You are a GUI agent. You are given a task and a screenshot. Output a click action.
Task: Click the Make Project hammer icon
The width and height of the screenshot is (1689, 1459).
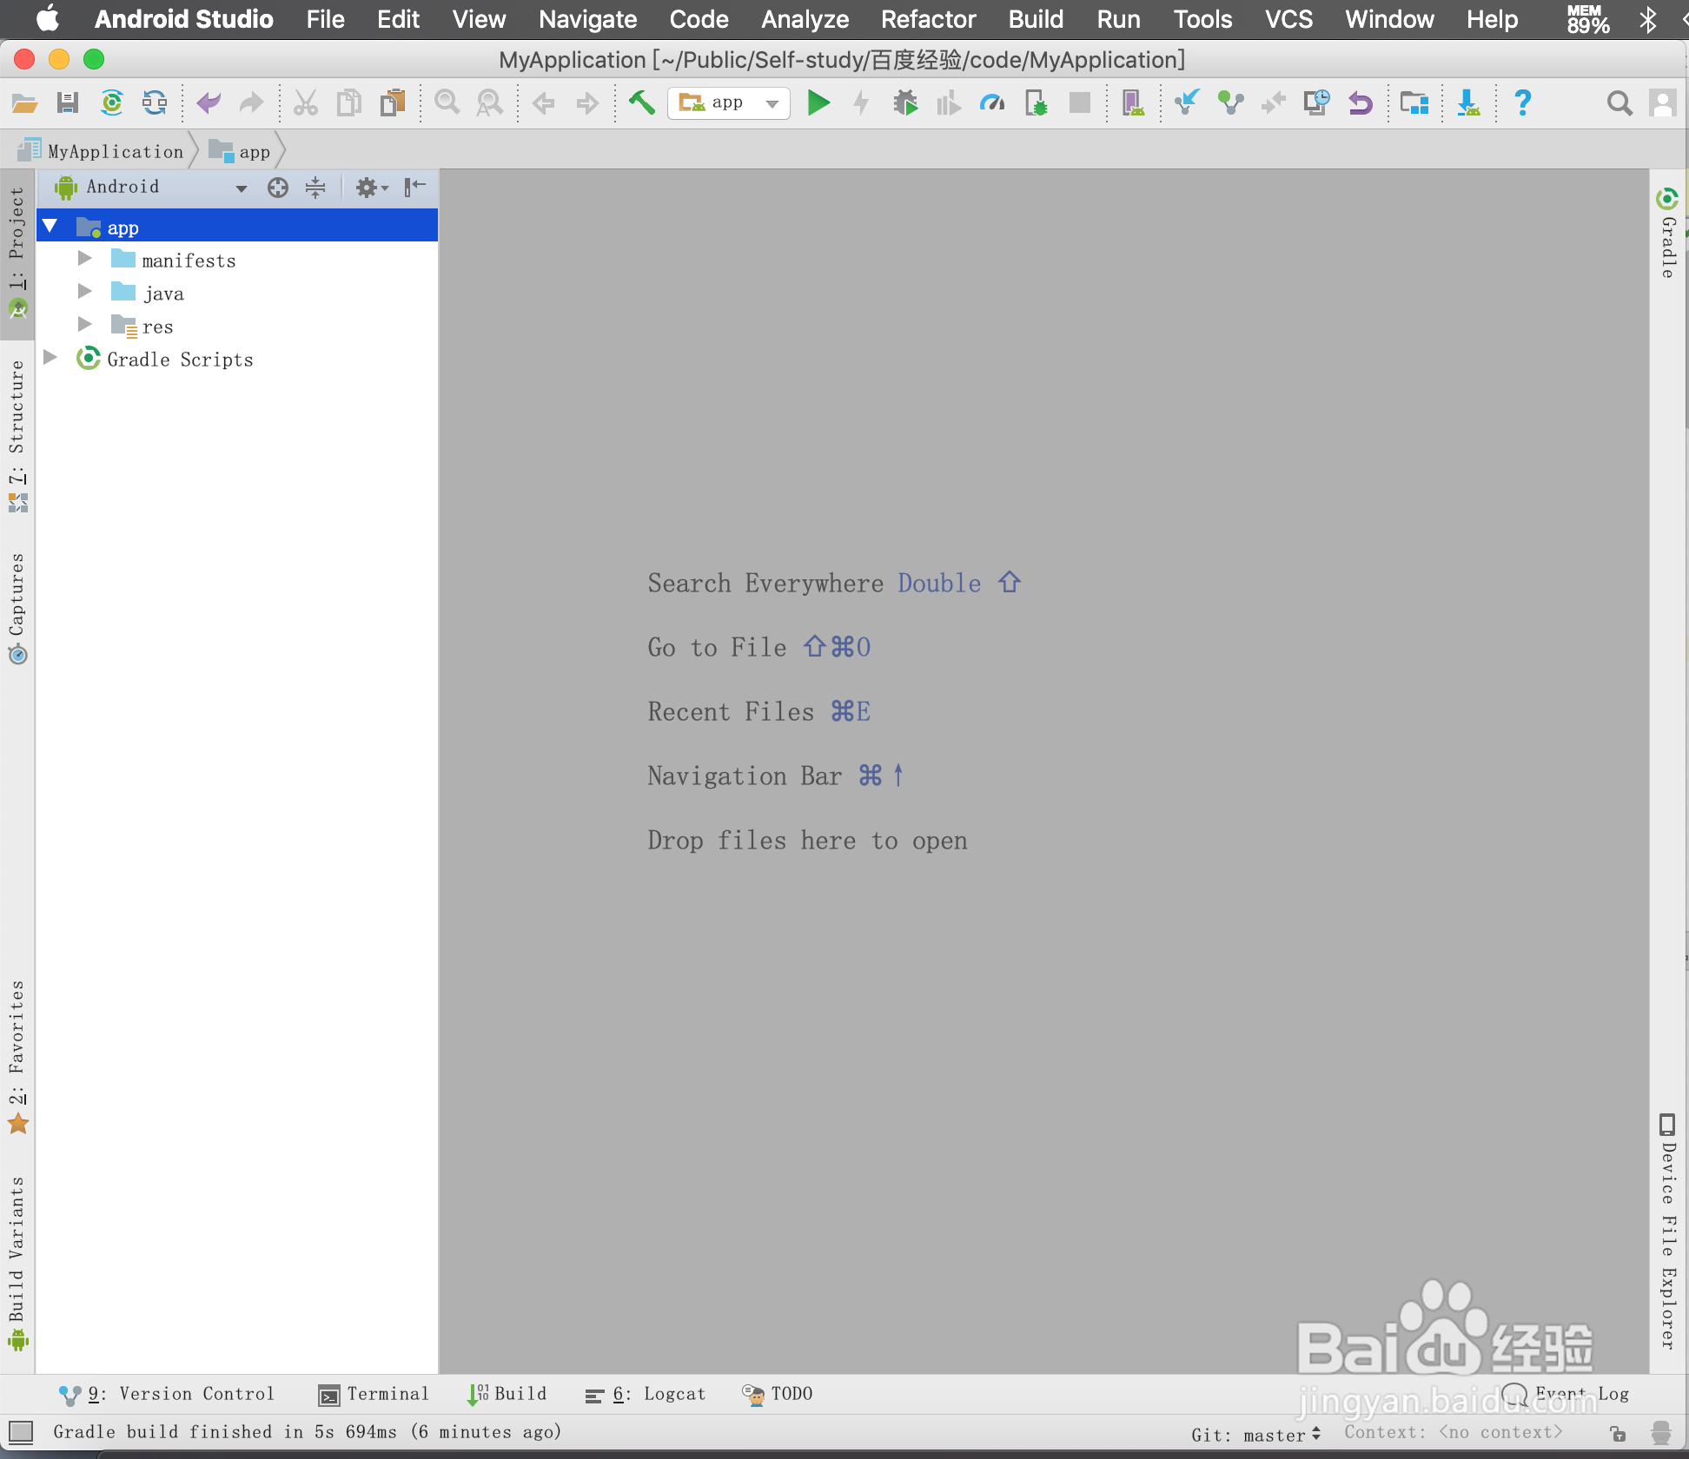coord(641,103)
